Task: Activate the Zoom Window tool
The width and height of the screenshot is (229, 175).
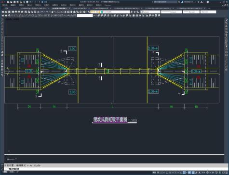Action: pyautogui.click(x=59, y=12)
